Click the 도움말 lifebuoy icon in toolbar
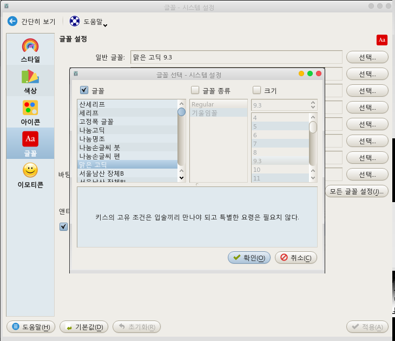Image resolution: width=395 pixels, height=341 pixels. tap(75, 22)
